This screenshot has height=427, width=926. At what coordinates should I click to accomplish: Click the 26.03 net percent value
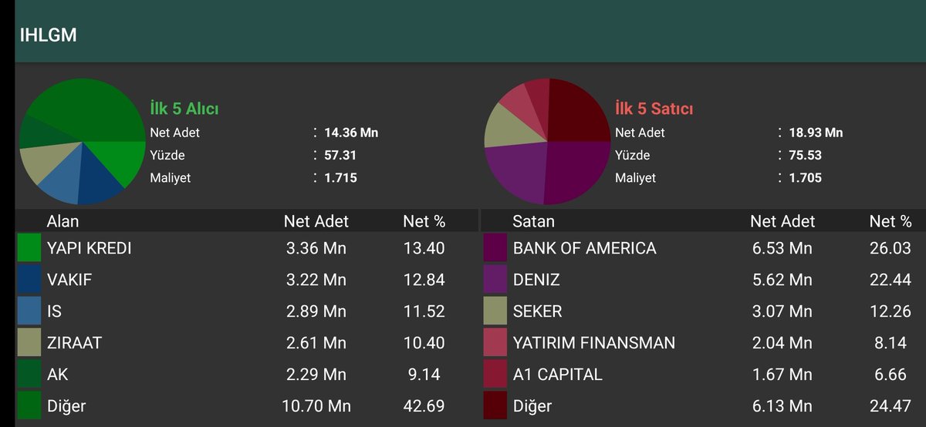[x=891, y=248]
